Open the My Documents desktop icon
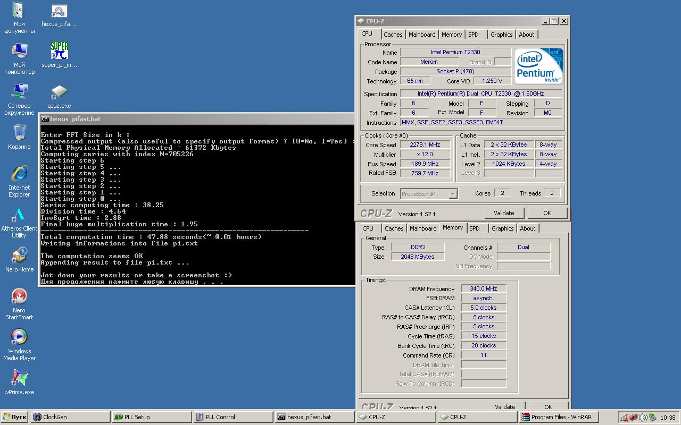 pyautogui.click(x=19, y=18)
